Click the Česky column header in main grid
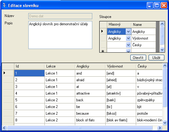Screen dimensions: 169x132 (x=149, y=66)
